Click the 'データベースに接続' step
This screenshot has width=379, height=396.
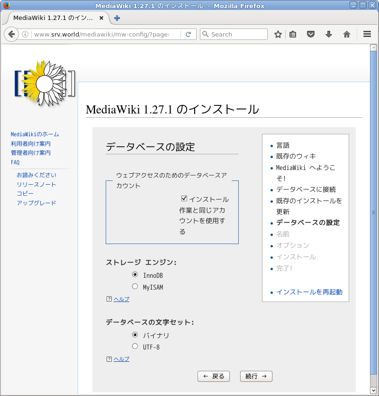pyautogui.click(x=306, y=189)
